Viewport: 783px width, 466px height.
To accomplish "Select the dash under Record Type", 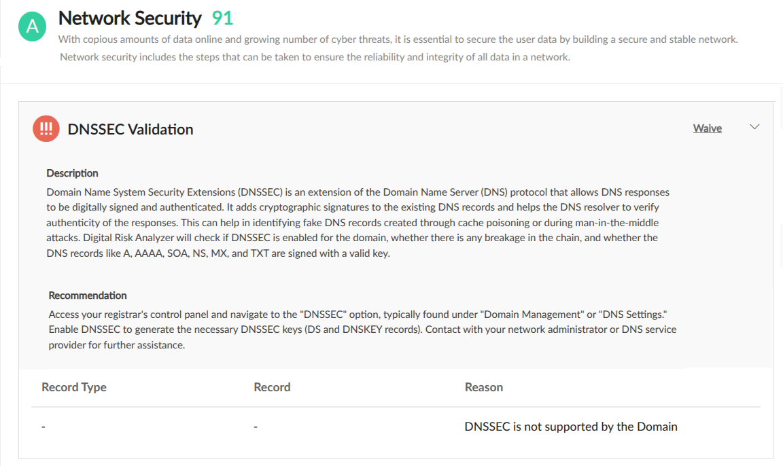I will click(43, 426).
